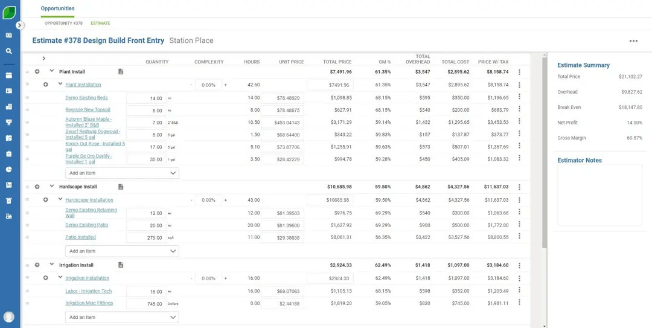Collapse the Plant Install section chevron

(51, 71)
